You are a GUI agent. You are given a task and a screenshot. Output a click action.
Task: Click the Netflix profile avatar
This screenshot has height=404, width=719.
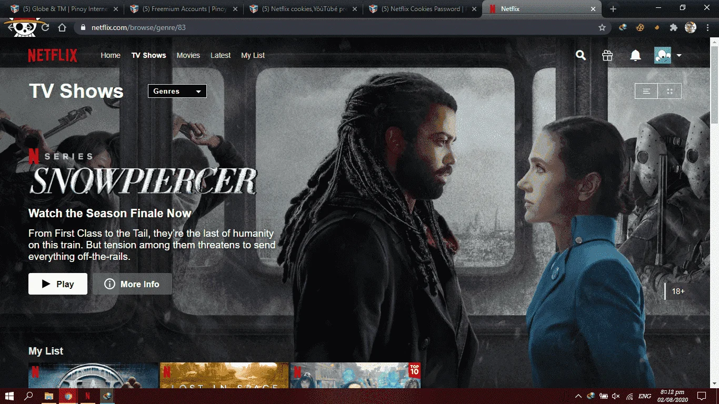pyautogui.click(x=663, y=55)
